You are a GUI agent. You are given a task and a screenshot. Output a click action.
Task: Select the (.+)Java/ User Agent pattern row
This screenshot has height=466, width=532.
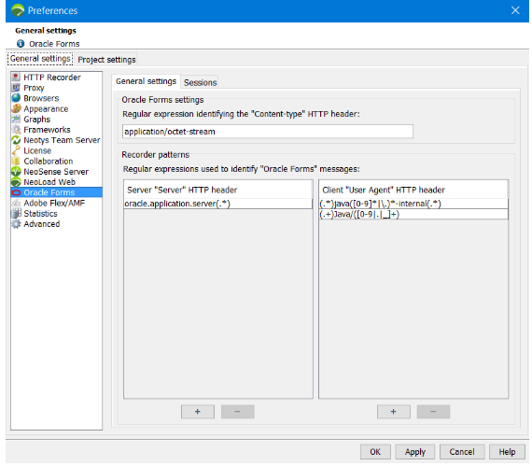point(413,215)
